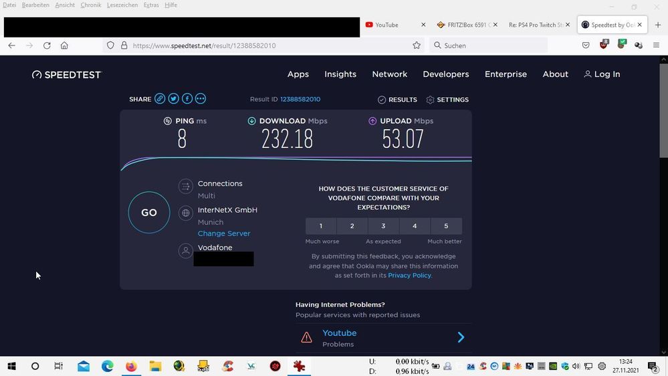
Task: Open Firefox hamburger menu
Action: point(656,45)
